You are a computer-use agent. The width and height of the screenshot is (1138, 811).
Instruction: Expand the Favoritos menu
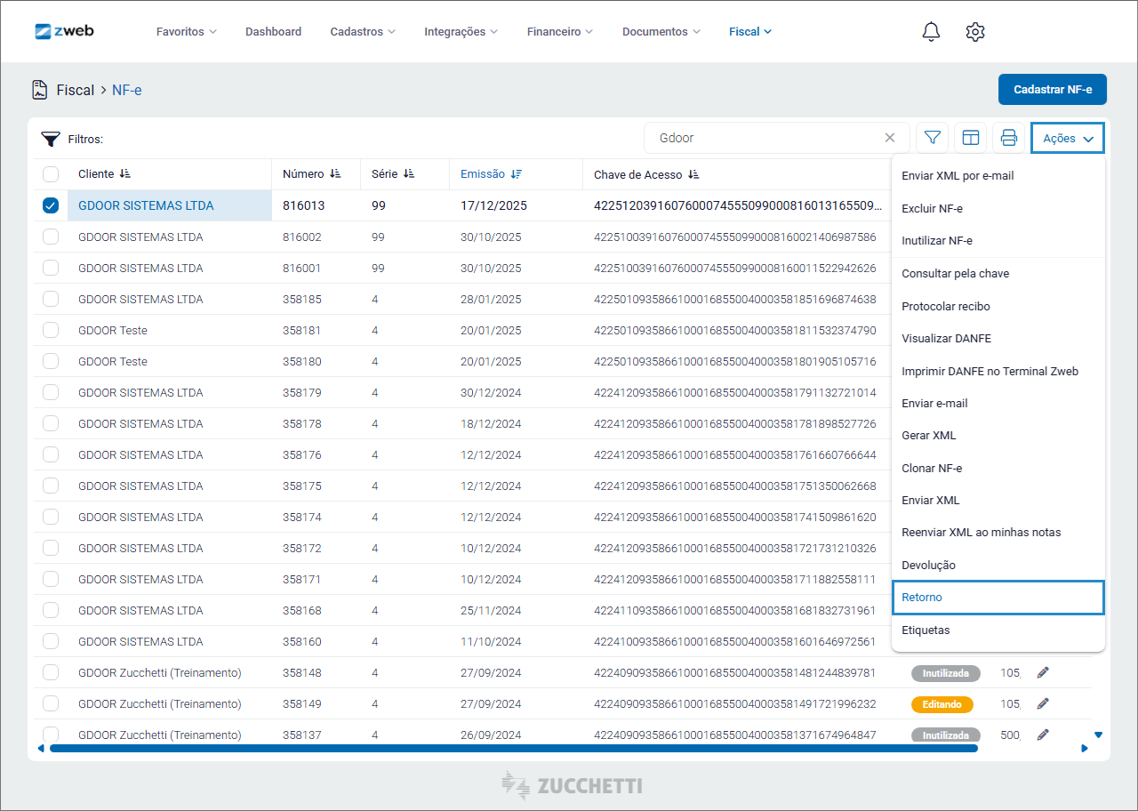(186, 32)
